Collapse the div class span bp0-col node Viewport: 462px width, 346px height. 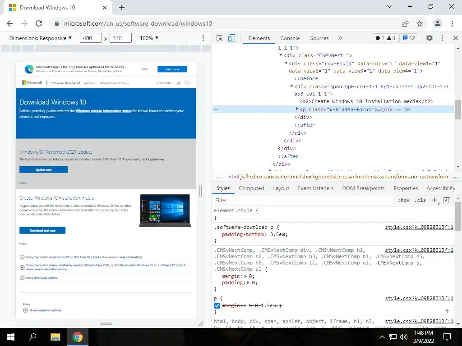click(x=291, y=86)
